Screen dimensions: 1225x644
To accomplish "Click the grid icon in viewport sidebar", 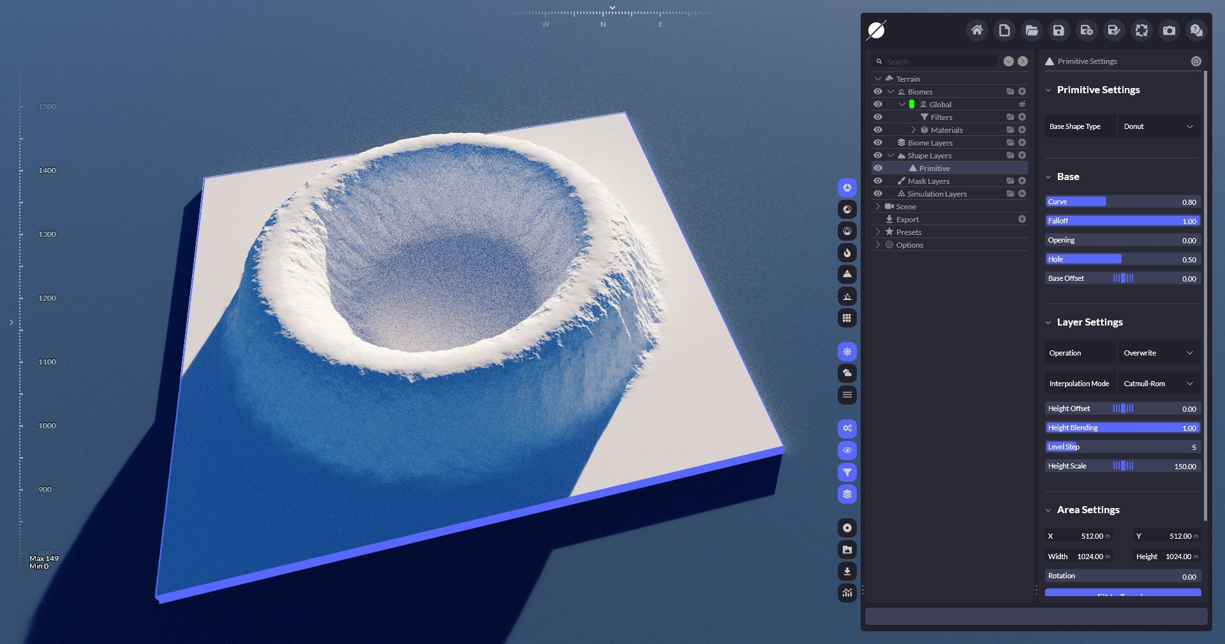I will tap(847, 318).
